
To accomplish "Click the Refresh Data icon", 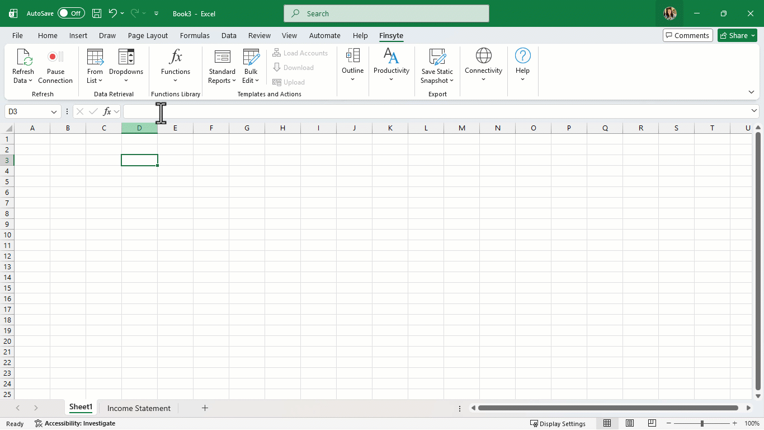I will click(x=23, y=57).
